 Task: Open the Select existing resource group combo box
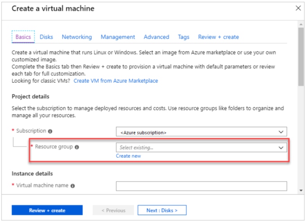(201, 148)
